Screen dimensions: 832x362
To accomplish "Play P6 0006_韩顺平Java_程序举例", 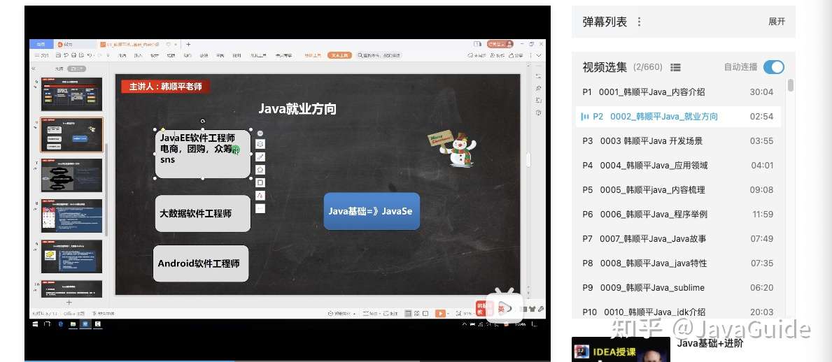I will click(x=678, y=214).
